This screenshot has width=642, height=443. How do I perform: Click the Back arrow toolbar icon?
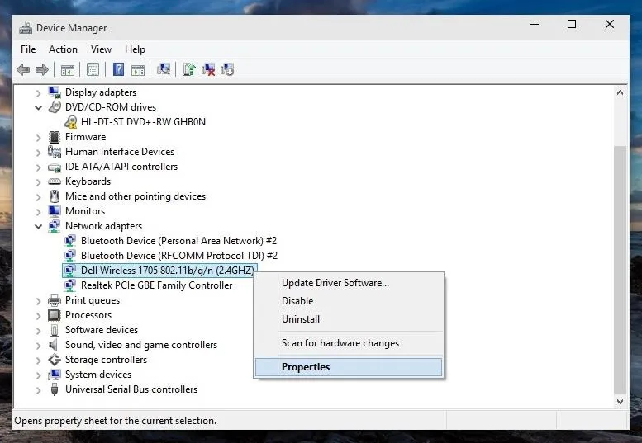tap(23, 70)
